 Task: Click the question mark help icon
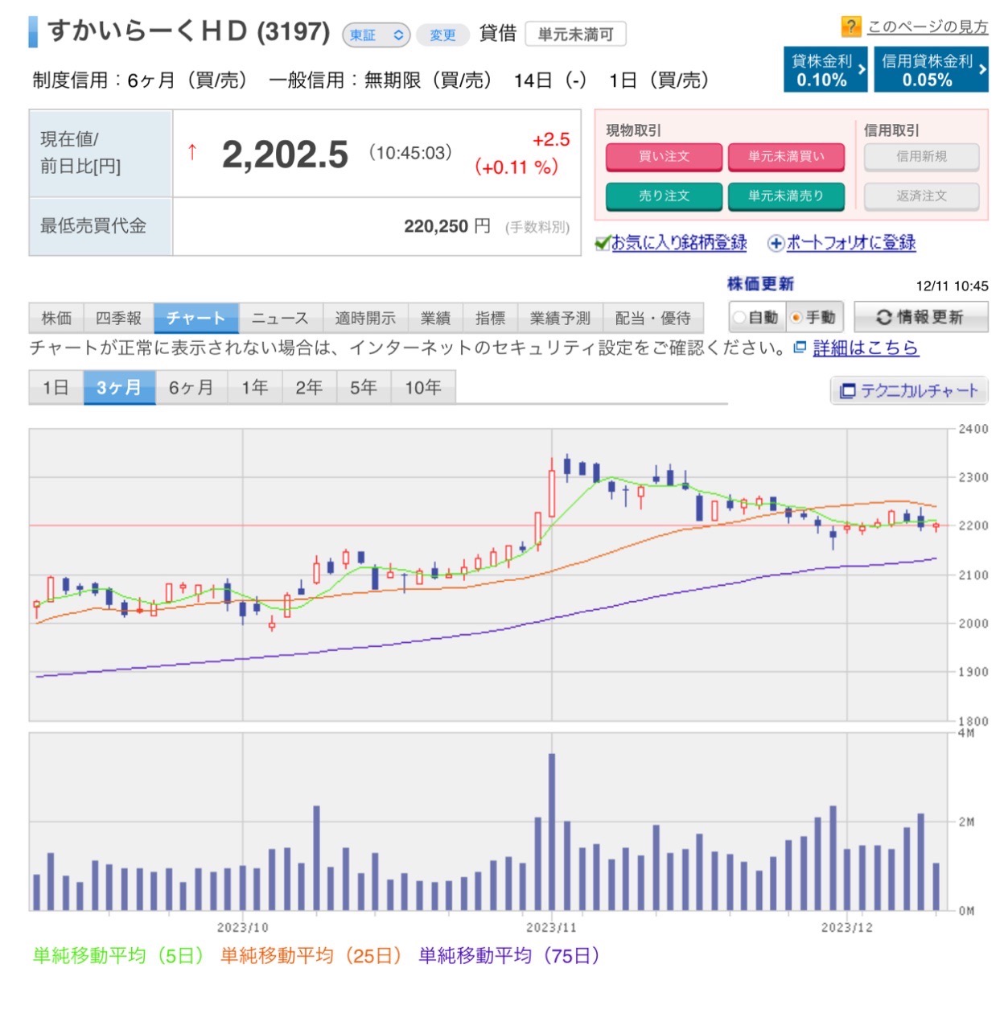pyautogui.click(x=850, y=27)
